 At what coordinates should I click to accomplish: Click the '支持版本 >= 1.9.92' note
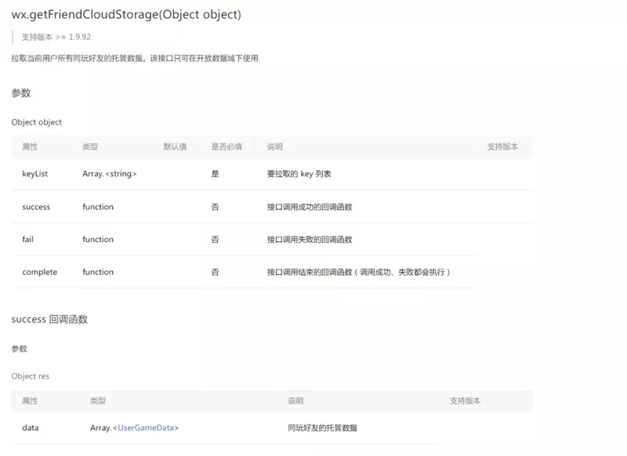[x=56, y=37]
